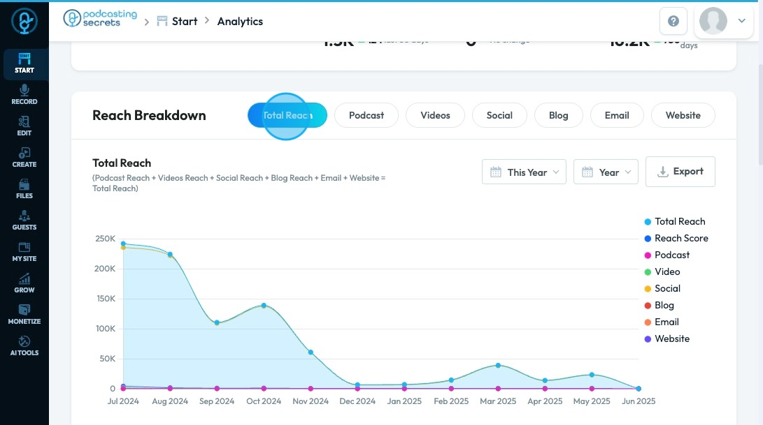Open help via the question mark icon

click(673, 21)
